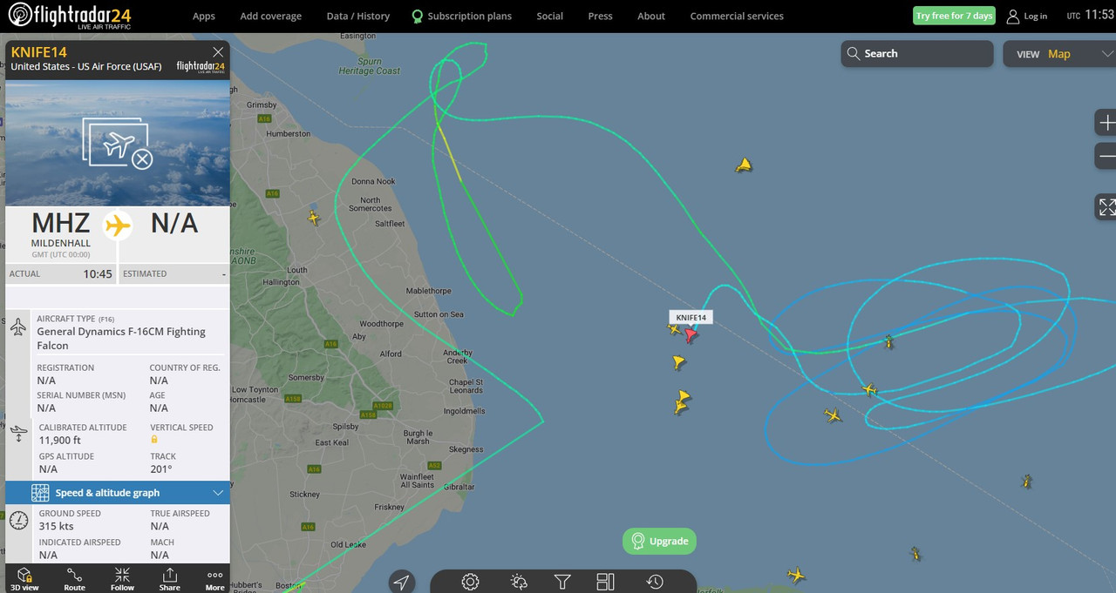Follow the KNIFE14 aircraft
Image resolution: width=1116 pixels, height=593 pixels.
point(122,579)
